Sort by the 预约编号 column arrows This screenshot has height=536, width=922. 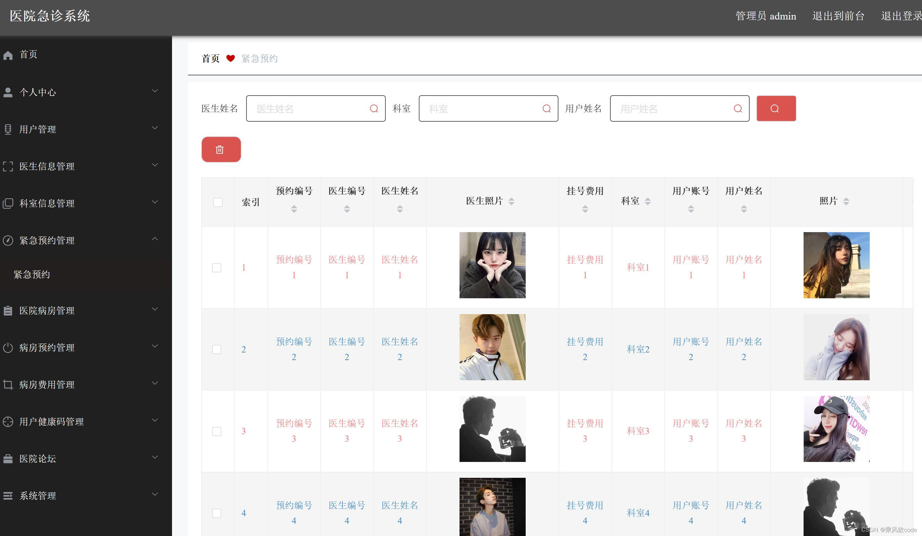coord(294,209)
